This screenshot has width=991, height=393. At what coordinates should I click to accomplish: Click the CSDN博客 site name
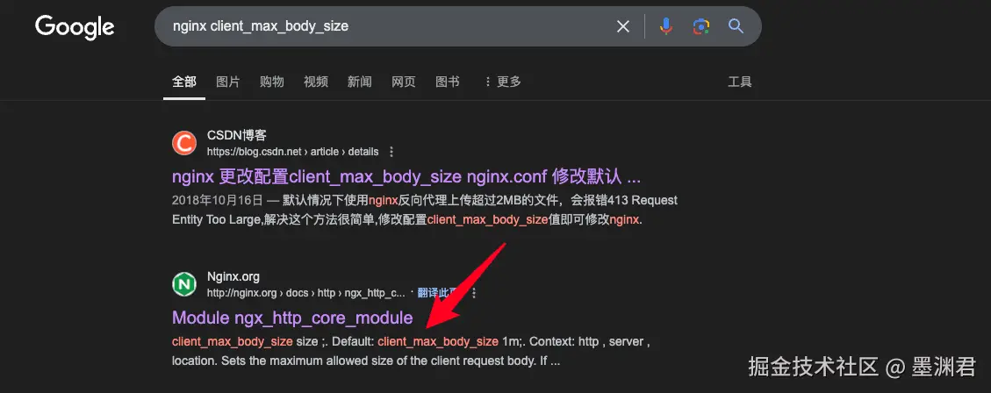tap(237, 136)
